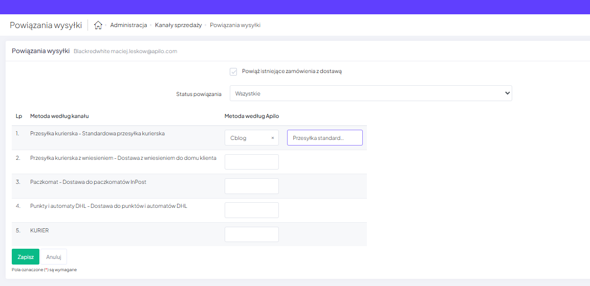Click the Powiązania wysyłki breadcrumb item

(x=235, y=25)
